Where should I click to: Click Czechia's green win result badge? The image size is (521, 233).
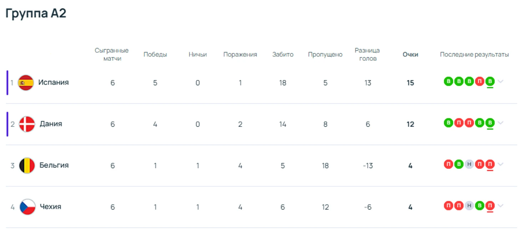[x=480, y=206]
